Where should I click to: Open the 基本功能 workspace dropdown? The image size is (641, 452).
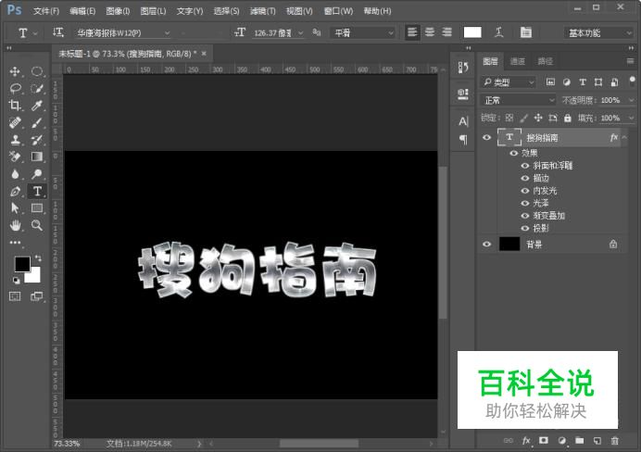(x=598, y=32)
